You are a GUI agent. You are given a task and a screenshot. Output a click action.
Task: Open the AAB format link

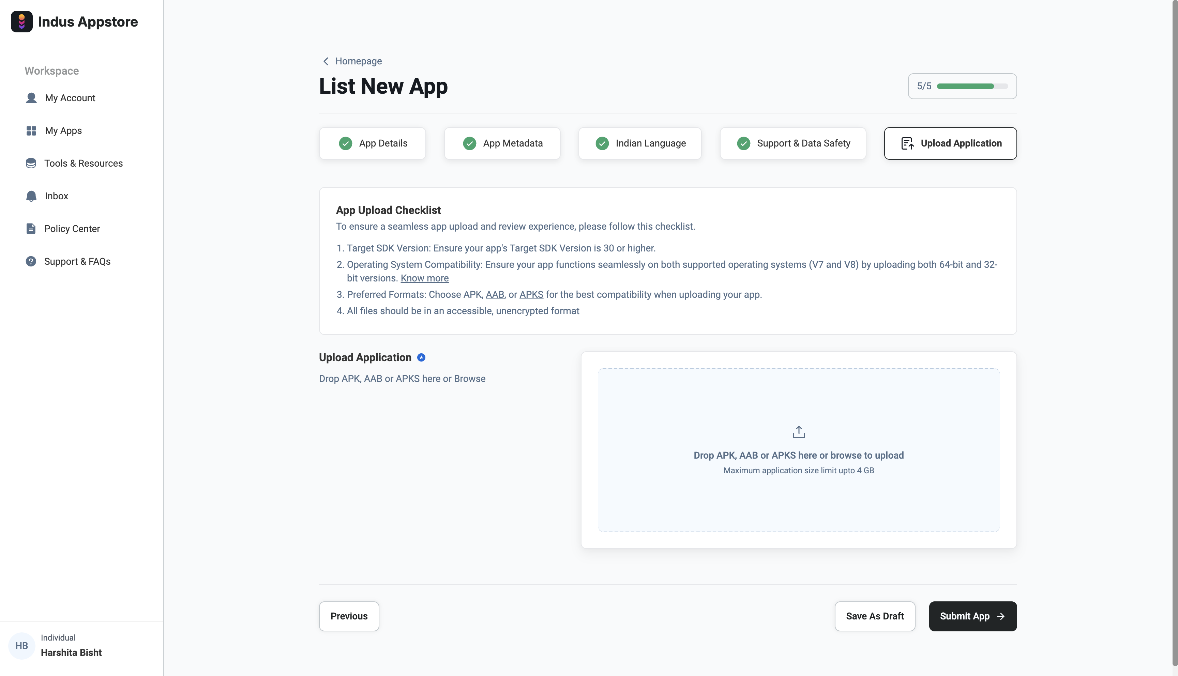[495, 295]
